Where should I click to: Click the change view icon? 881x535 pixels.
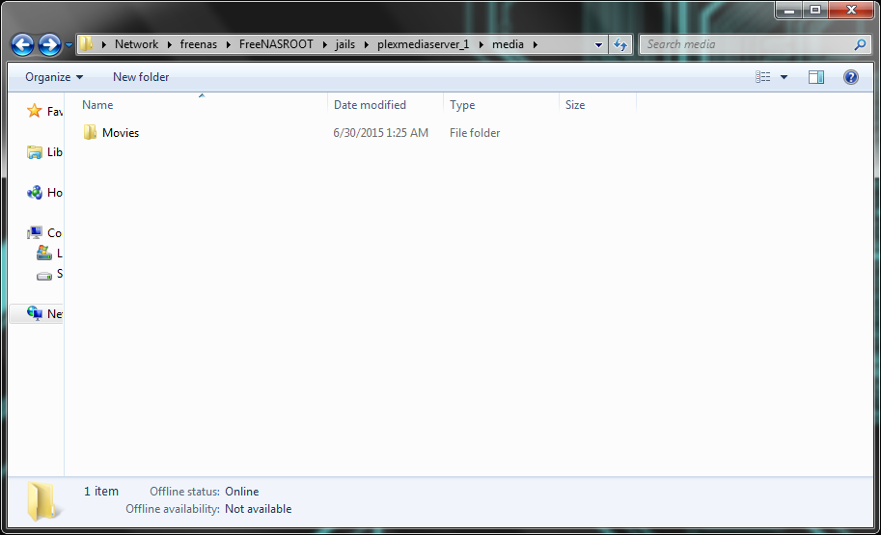point(764,77)
